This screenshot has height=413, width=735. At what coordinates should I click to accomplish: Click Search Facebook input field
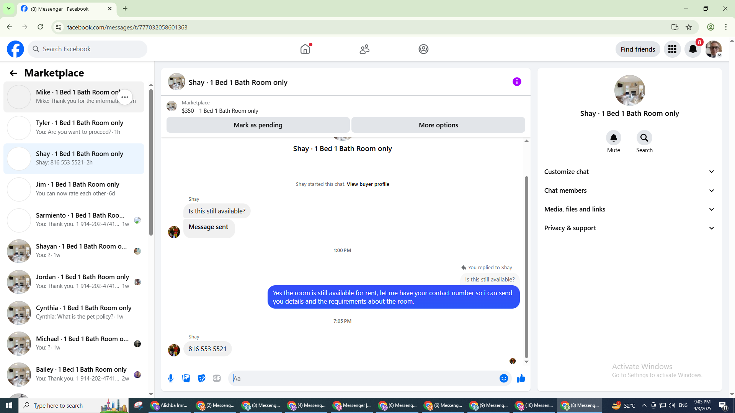tap(87, 49)
